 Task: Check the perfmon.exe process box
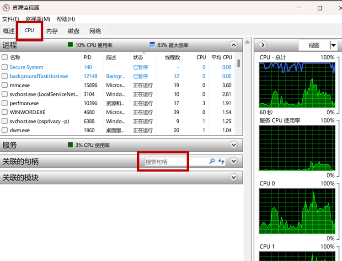pyautogui.click(x=5, y=103)
